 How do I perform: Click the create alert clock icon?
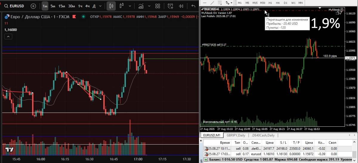170,6
